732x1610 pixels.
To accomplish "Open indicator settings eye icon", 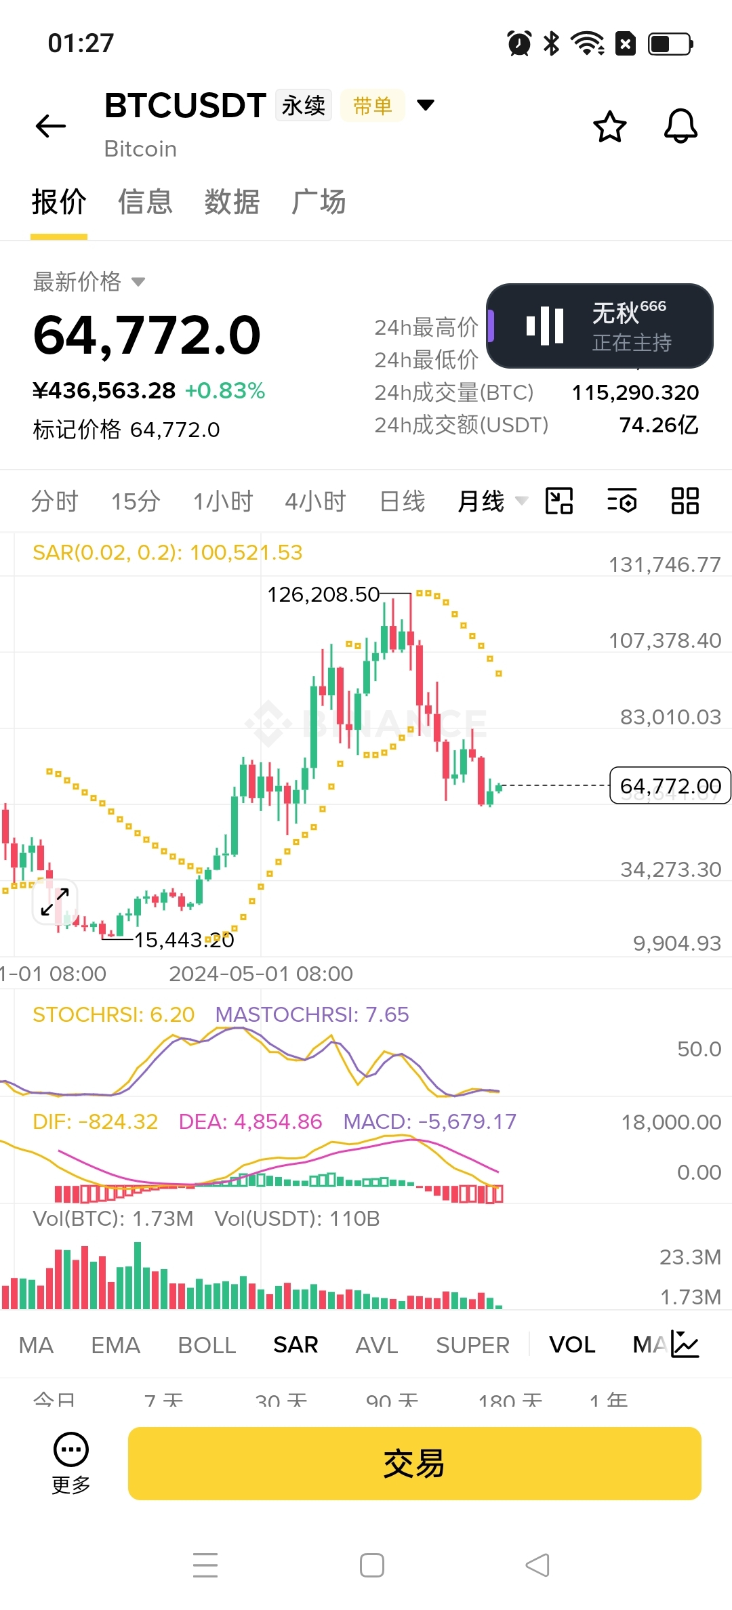I will (x=622, y=501).
